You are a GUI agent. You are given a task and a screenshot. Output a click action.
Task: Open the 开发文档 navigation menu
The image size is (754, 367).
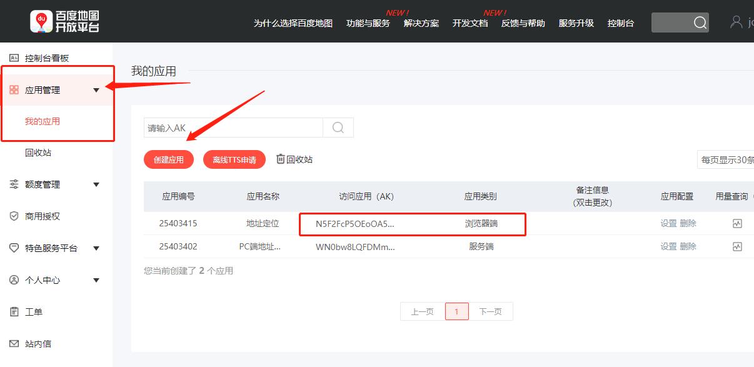coord(470,23)
